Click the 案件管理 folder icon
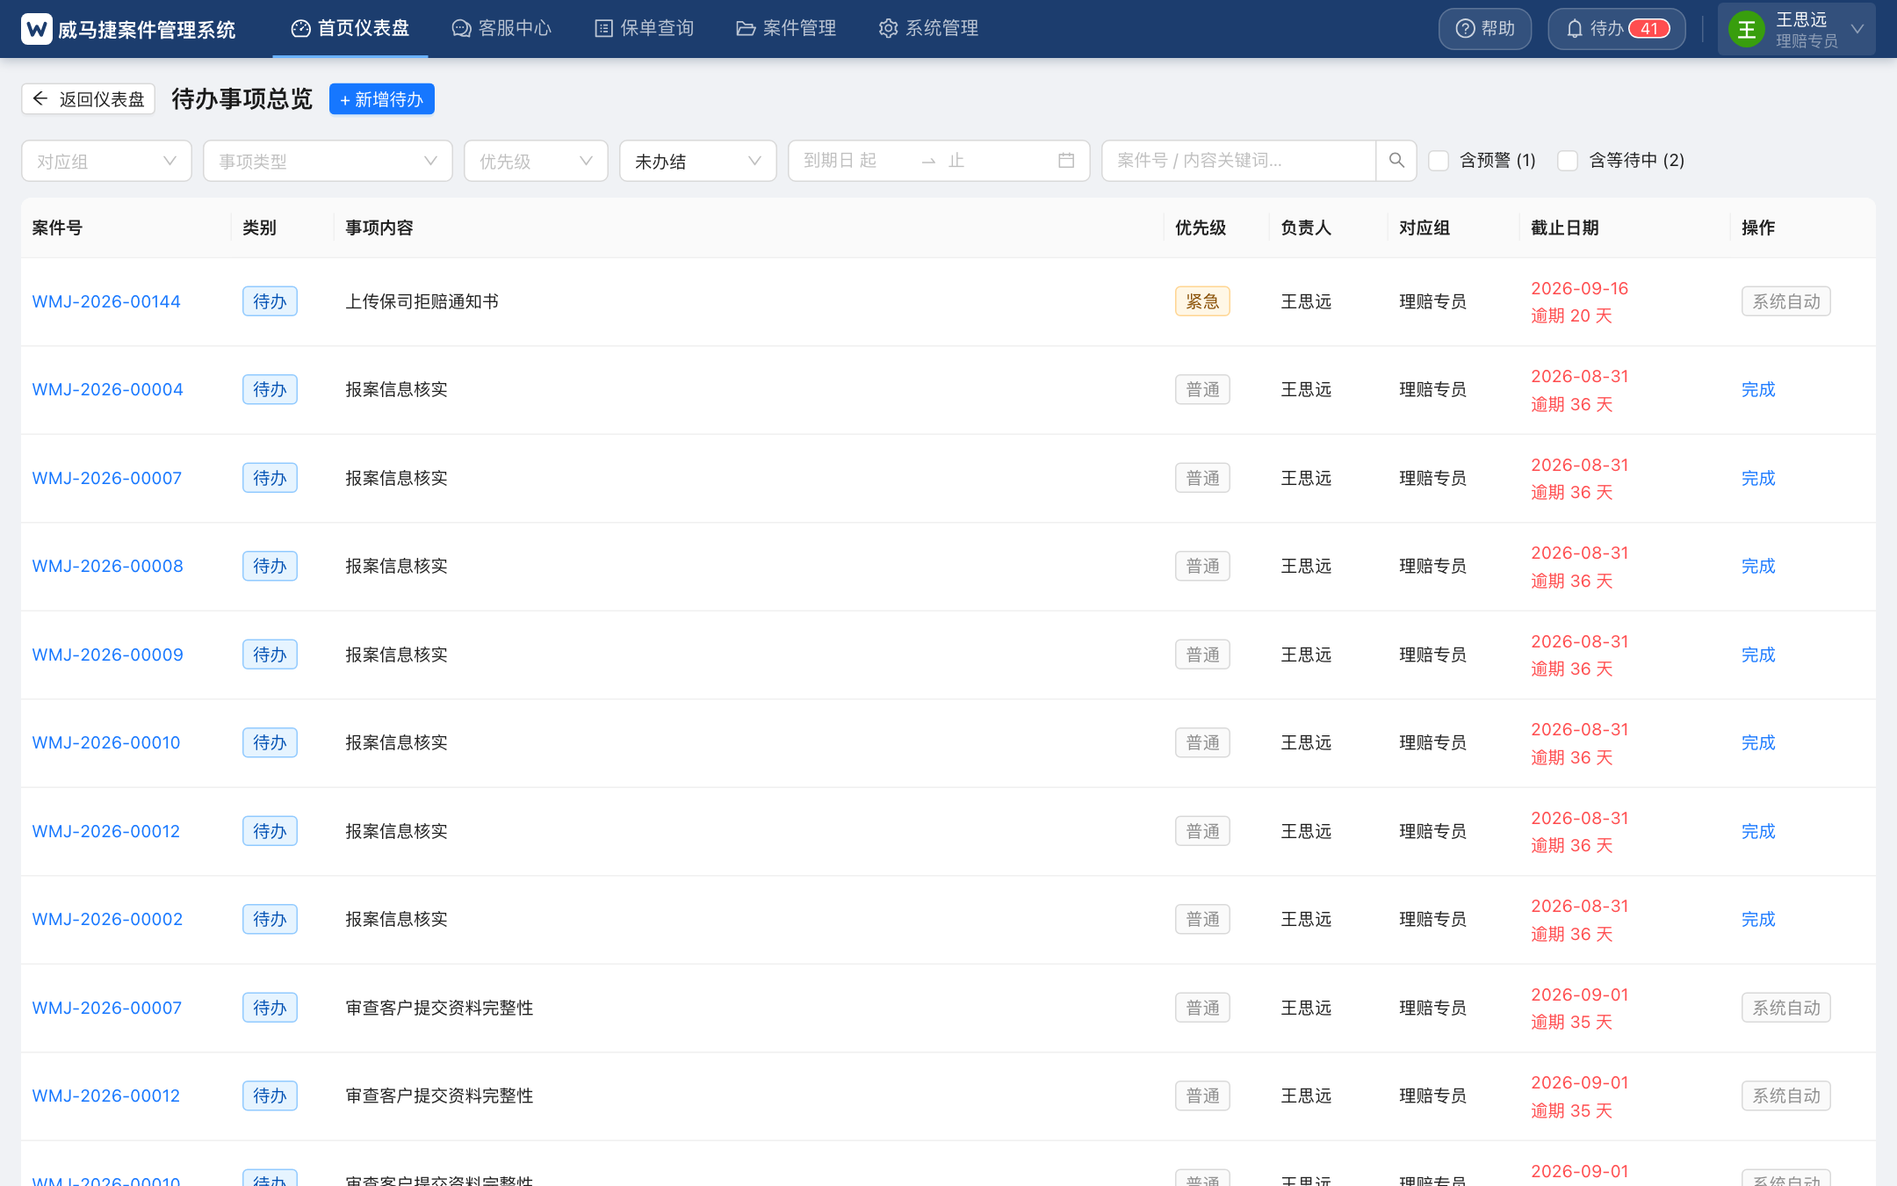 click(x=746, y=29)
